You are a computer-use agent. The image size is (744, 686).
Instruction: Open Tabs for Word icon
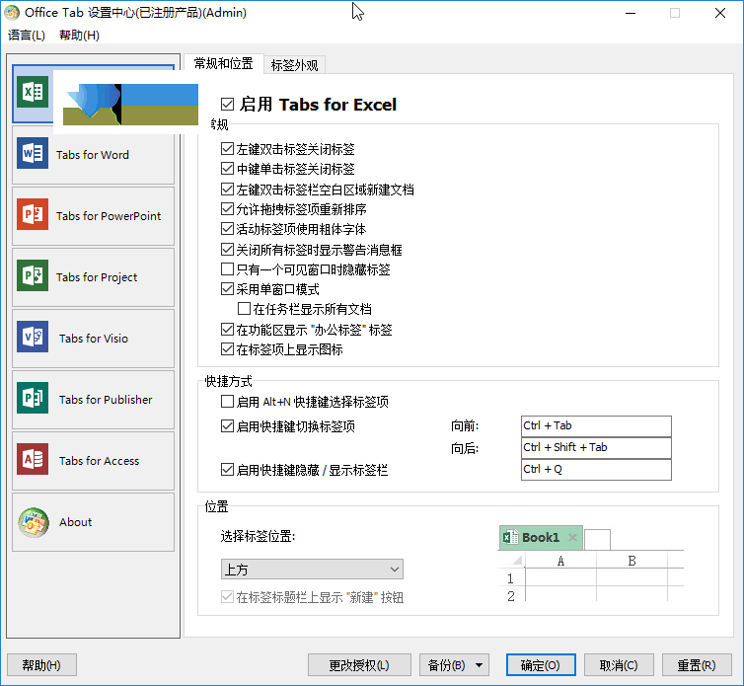click(33, 153)
